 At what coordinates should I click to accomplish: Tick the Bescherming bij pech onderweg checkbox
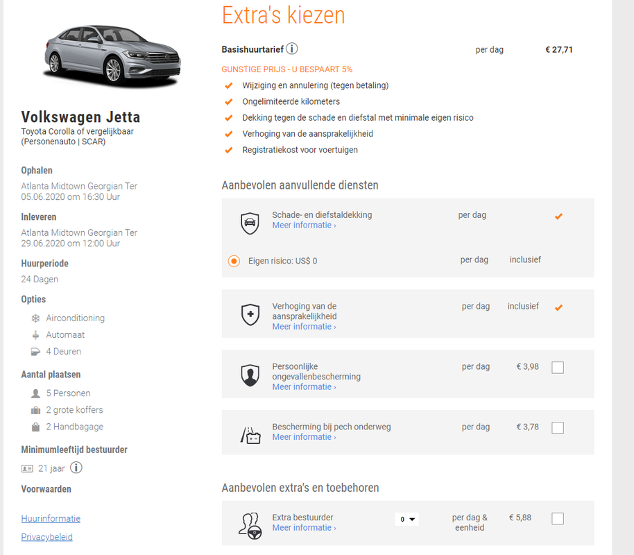558,427
